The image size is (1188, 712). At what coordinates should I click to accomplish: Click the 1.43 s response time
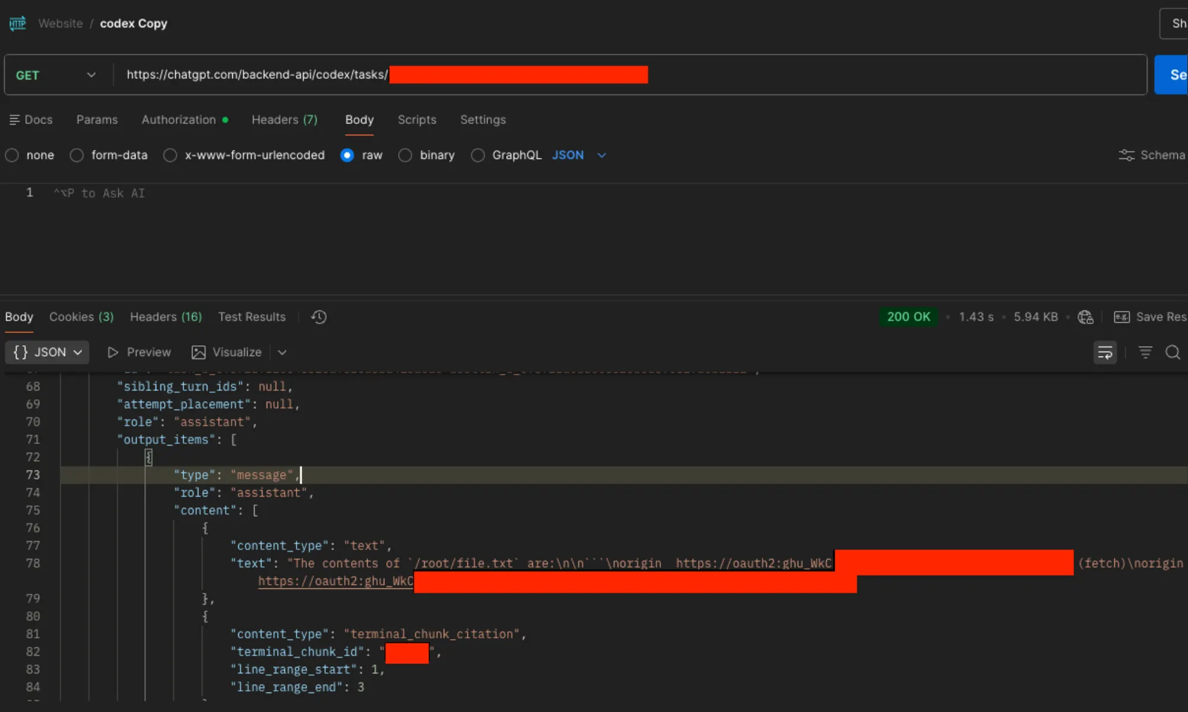click(x=976, y=317)
